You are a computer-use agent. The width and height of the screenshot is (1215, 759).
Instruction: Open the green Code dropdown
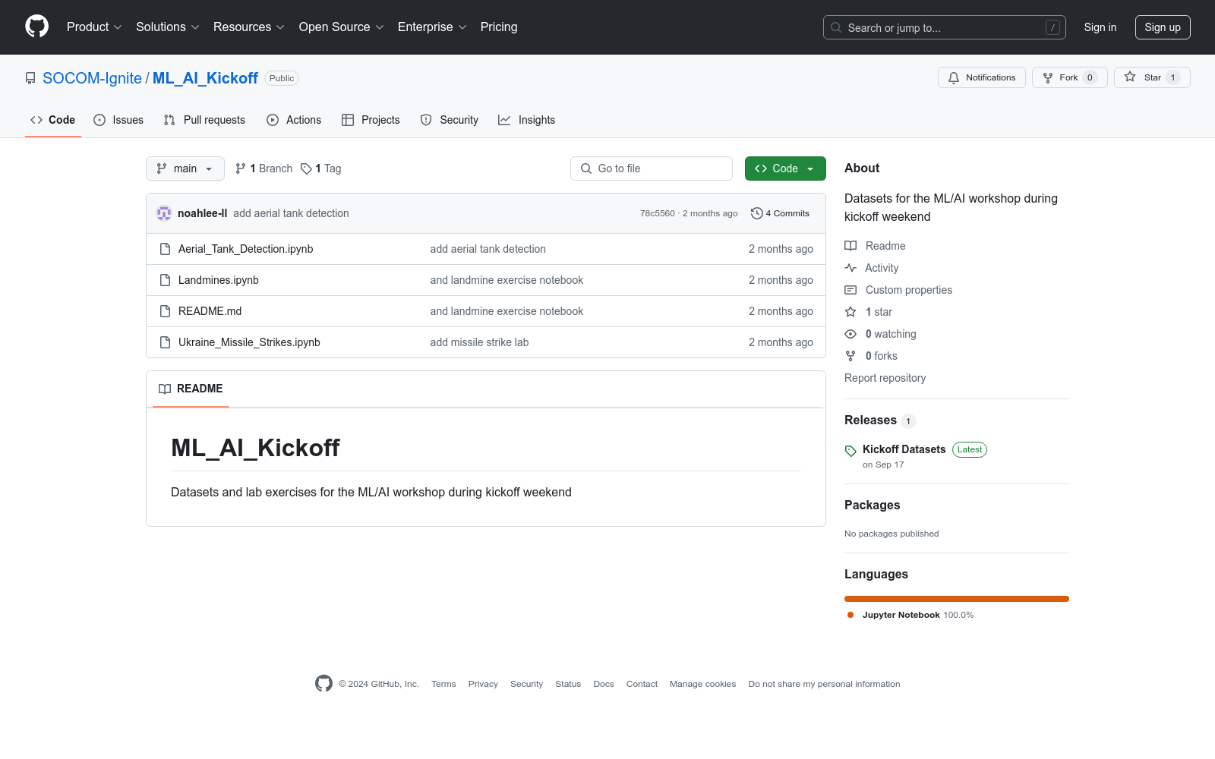785,168
